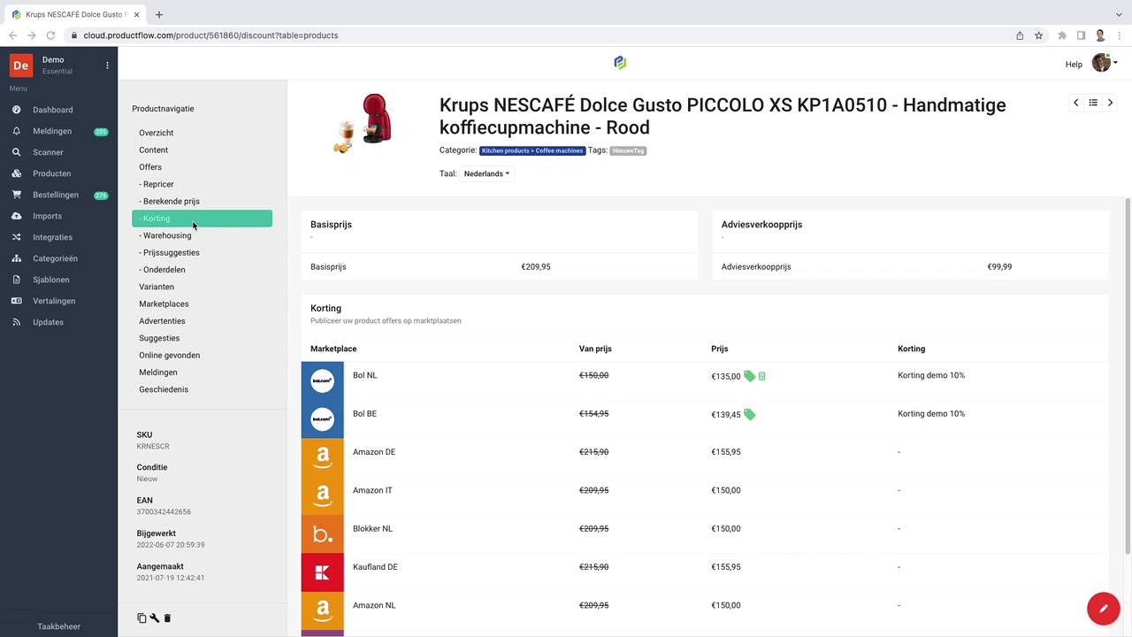This screenshot has height=637, width=1132.
Task: Select Content in product navigation
Action: click(x=153, y=150)
